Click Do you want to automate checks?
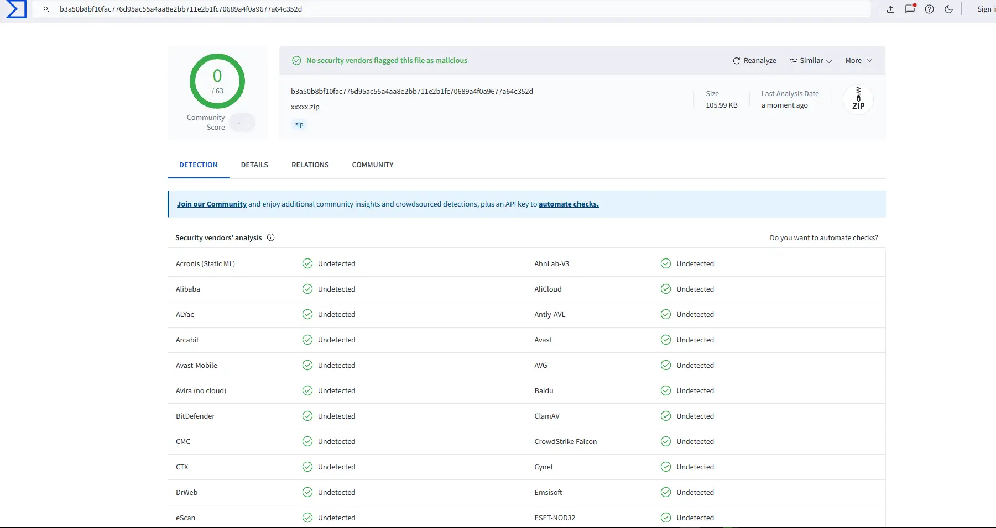The image size is (996, 528). pos(824,238)
